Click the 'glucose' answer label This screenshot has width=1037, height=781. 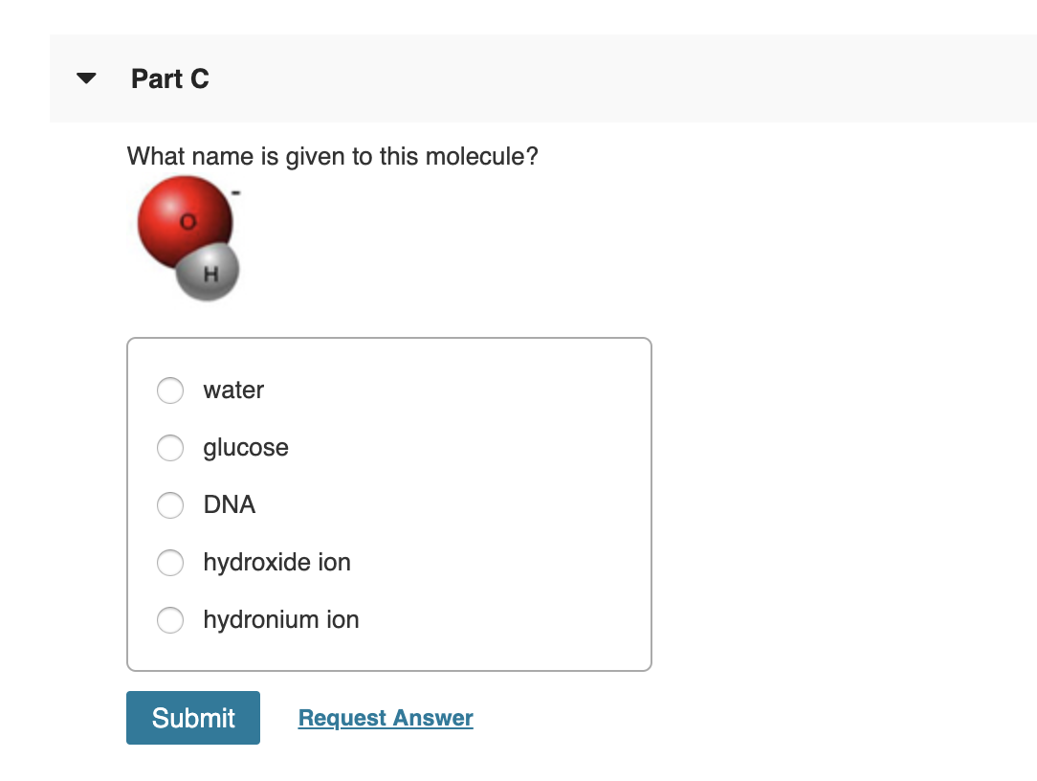[246, 448]
